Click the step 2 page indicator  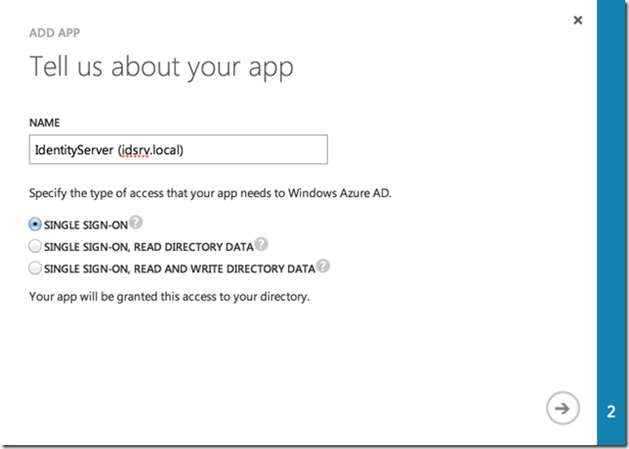(x=610, y=410)
